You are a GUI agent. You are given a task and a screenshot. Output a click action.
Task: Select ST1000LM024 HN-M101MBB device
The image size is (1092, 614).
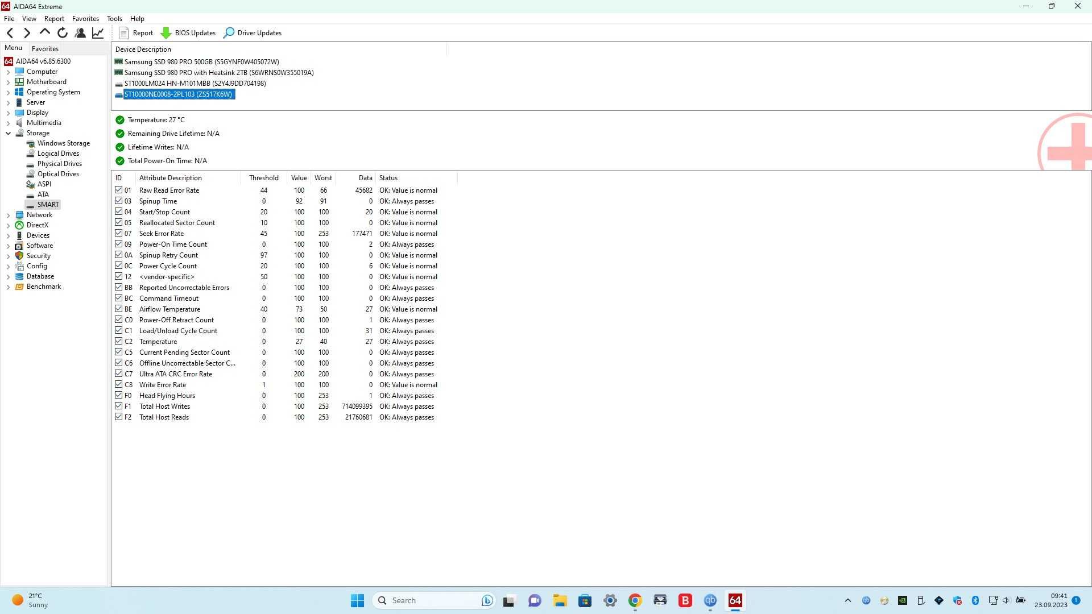(x=195, y=83)
